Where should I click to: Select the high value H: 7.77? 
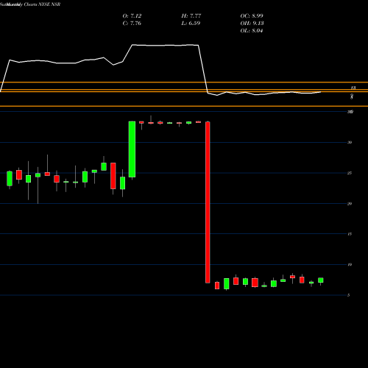[x=191, y=16]
